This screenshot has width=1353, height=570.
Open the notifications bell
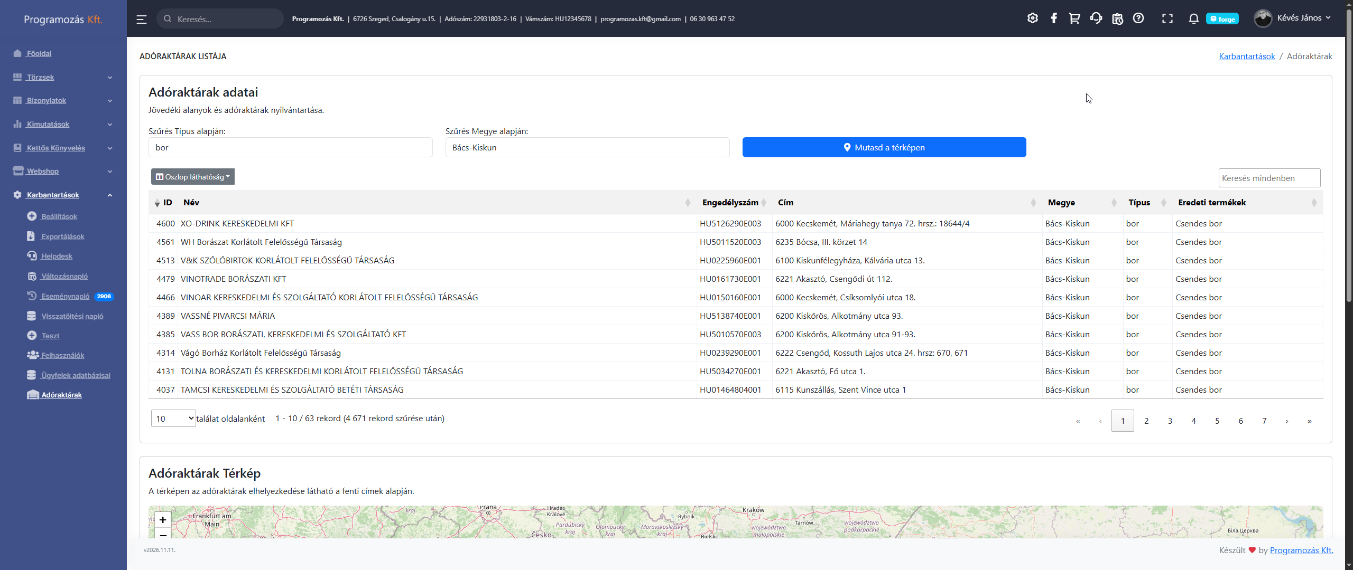coord(1193,18)
